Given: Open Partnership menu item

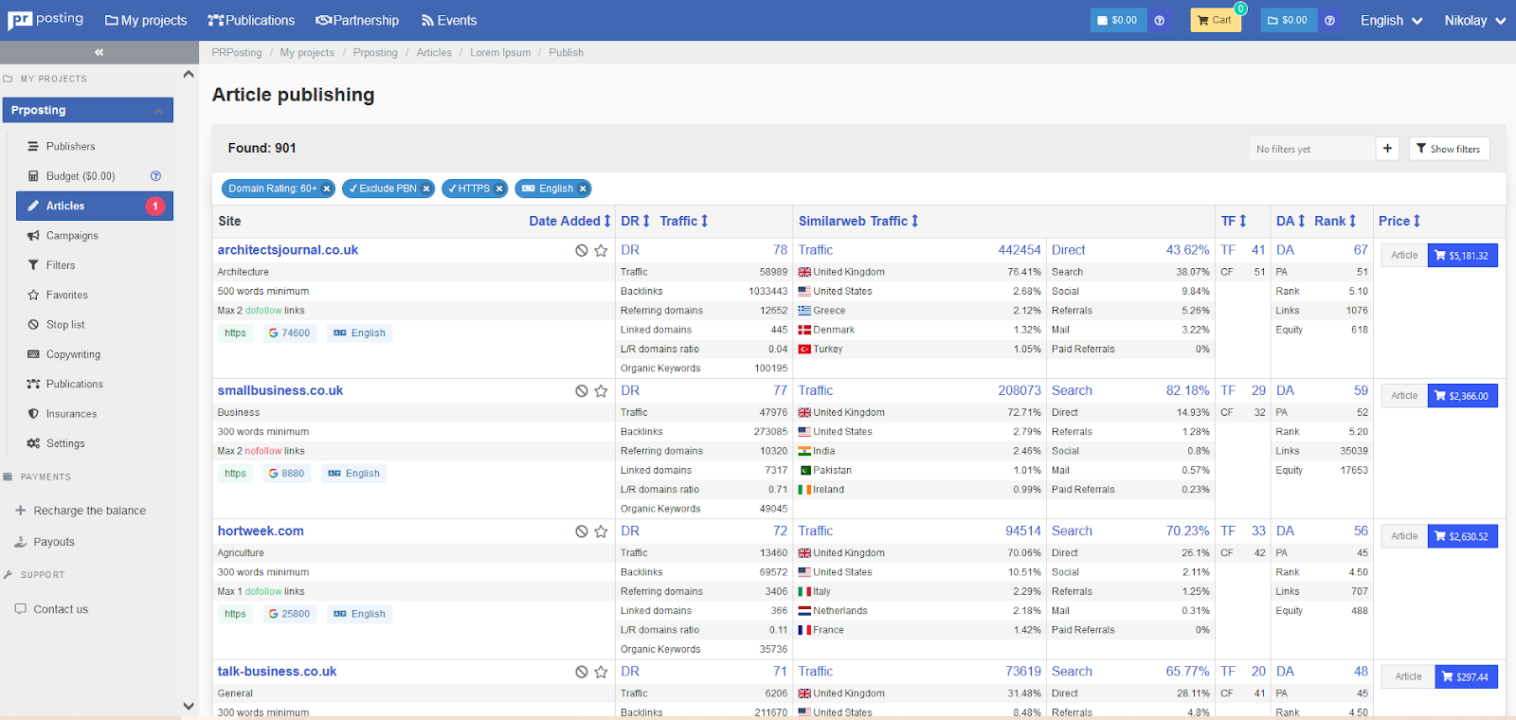Looking at the screenshot, I should point(357,20).
